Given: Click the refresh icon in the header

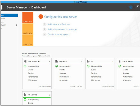Looking at the screenshot, I should 131,7.
